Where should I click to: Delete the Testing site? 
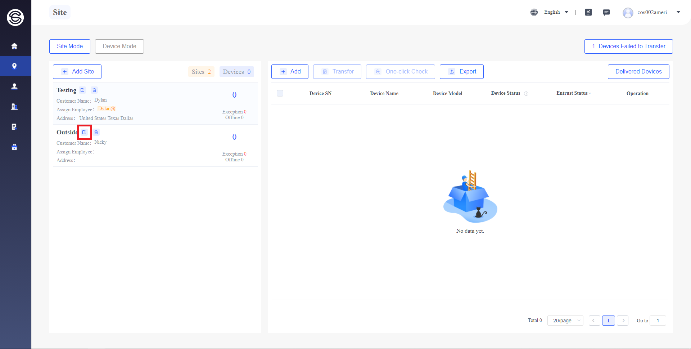pyautogui.click(x=94, y=90)
